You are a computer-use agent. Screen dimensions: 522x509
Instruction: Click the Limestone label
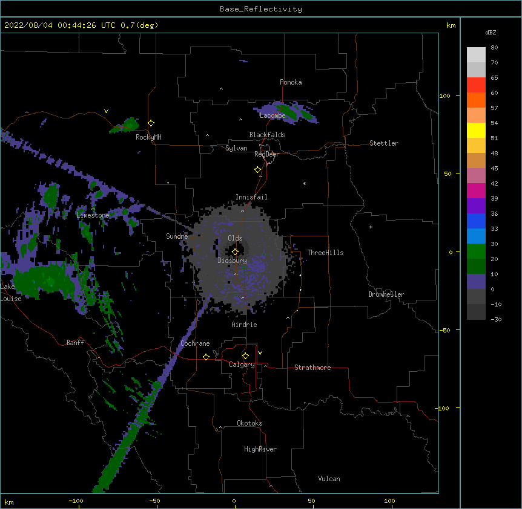(x=93, y=215)
